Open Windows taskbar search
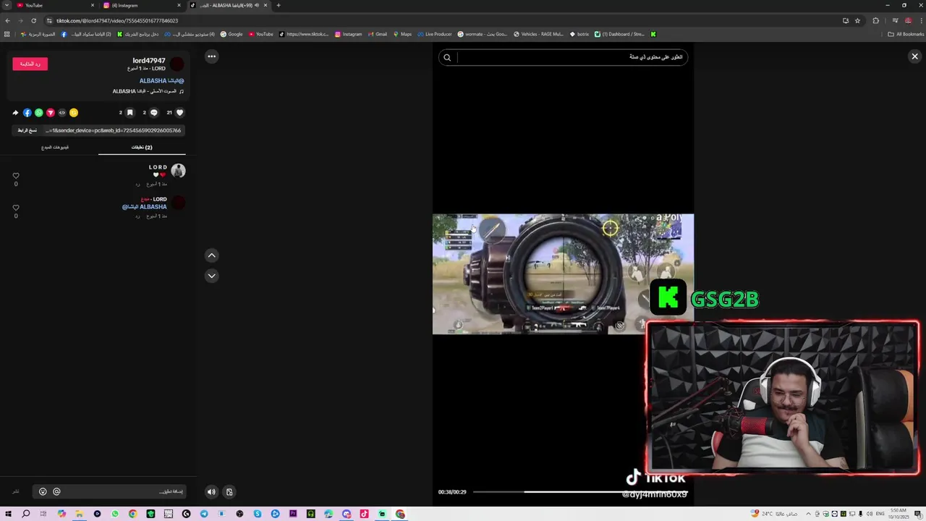This screenshot has width=926, height=521. tap(25, 514)
